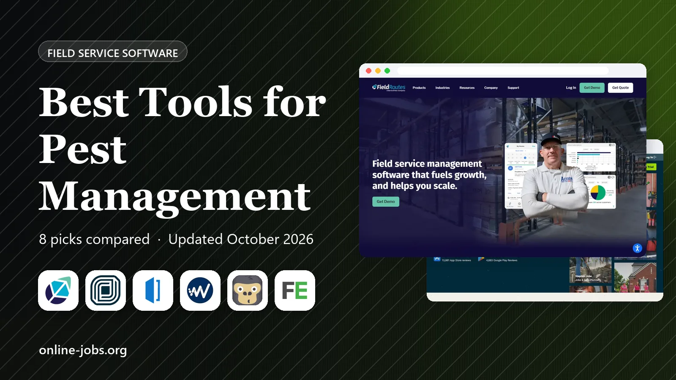This screenshot has width=676, height=380.
Task: Click the hero headline about field service management
Action: pos(429,175)
